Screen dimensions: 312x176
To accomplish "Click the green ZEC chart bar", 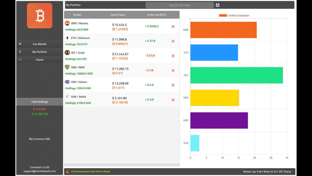I will [237, 75].
